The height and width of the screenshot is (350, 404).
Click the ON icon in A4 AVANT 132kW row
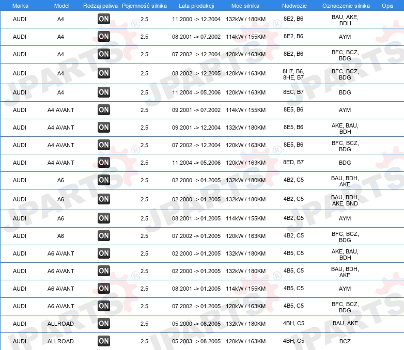tap(104, 127)
